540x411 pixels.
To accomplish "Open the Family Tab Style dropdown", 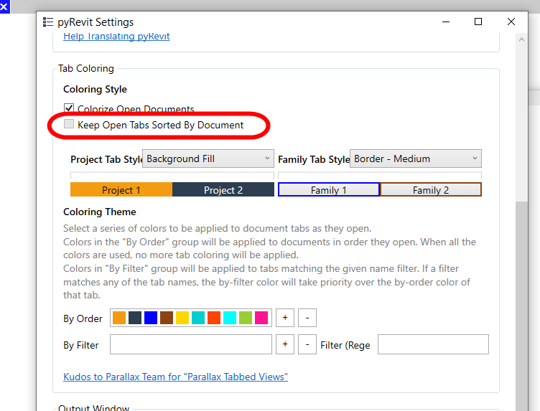I will coord(416,159).
